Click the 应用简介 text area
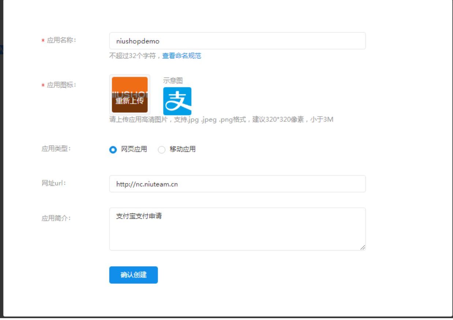The width and height of the screenshot is (453, 320). point(237,229)
